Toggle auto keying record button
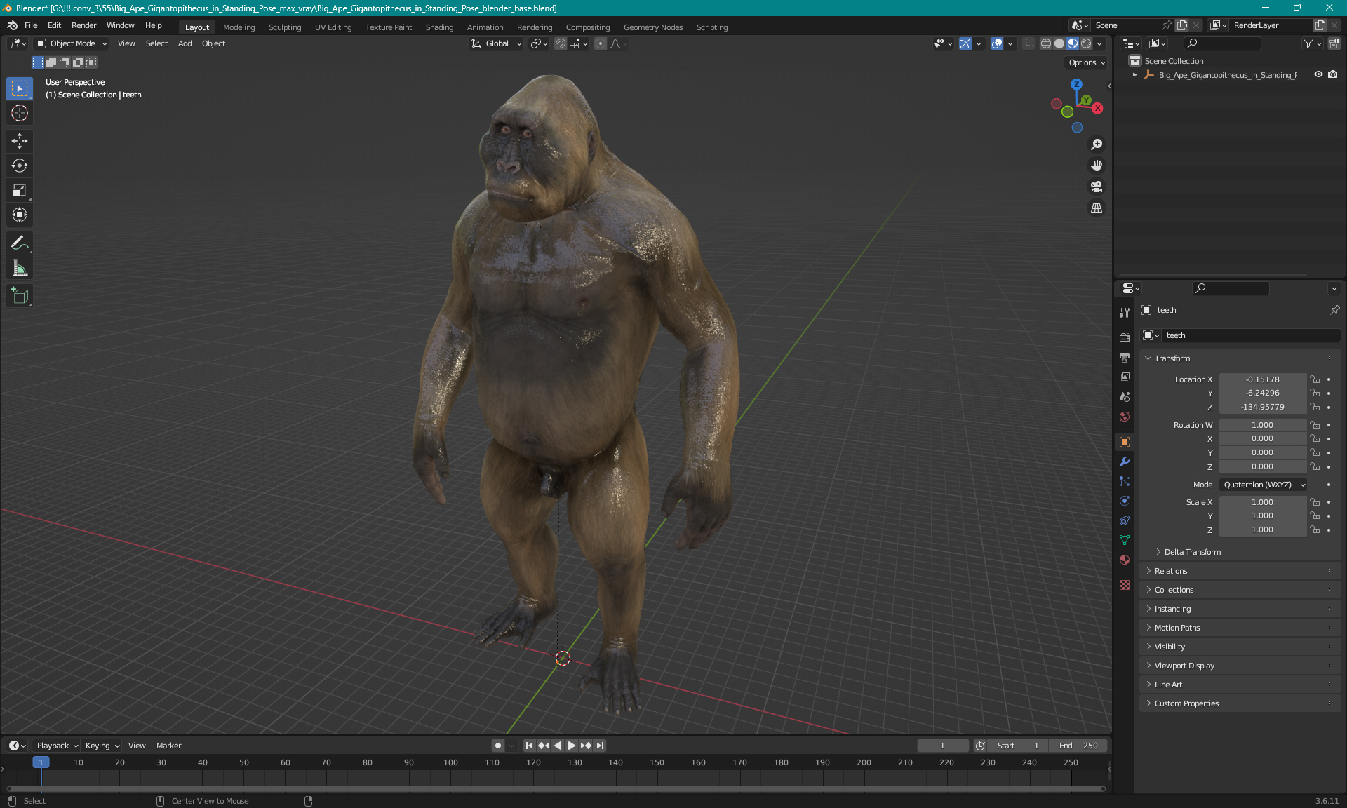The width and height of the screenshot is (1347, 808). (497, 746)
